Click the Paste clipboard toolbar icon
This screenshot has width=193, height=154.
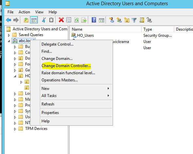click(51, 20)
